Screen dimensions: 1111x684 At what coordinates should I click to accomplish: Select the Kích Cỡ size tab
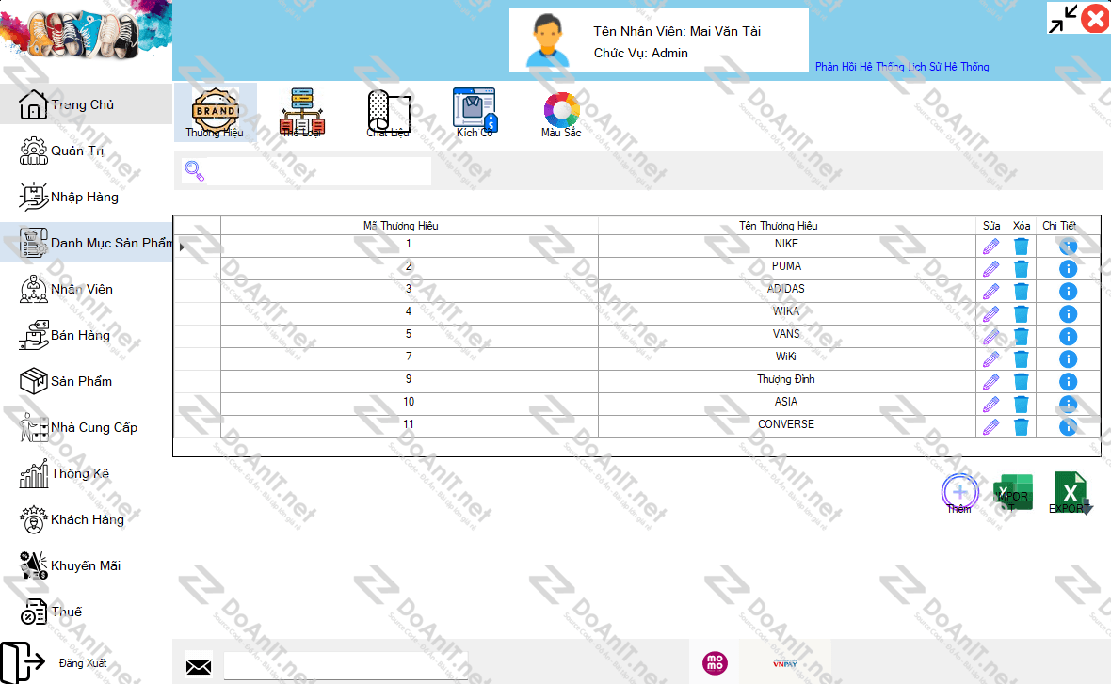pyautogui.click(x=475, y=112)
